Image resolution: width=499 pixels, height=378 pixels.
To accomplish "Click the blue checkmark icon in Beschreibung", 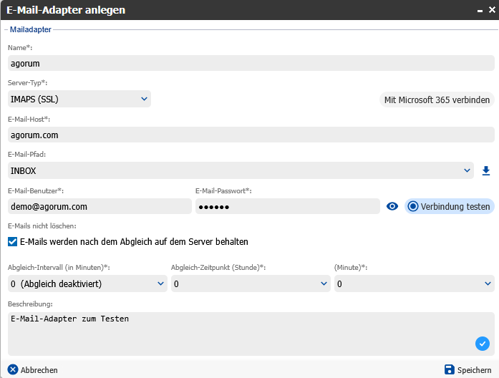I will tap(482, 344).
